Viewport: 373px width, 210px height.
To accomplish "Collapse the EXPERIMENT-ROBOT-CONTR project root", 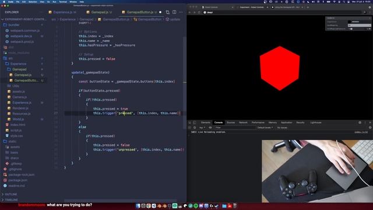I will (24, 19).
